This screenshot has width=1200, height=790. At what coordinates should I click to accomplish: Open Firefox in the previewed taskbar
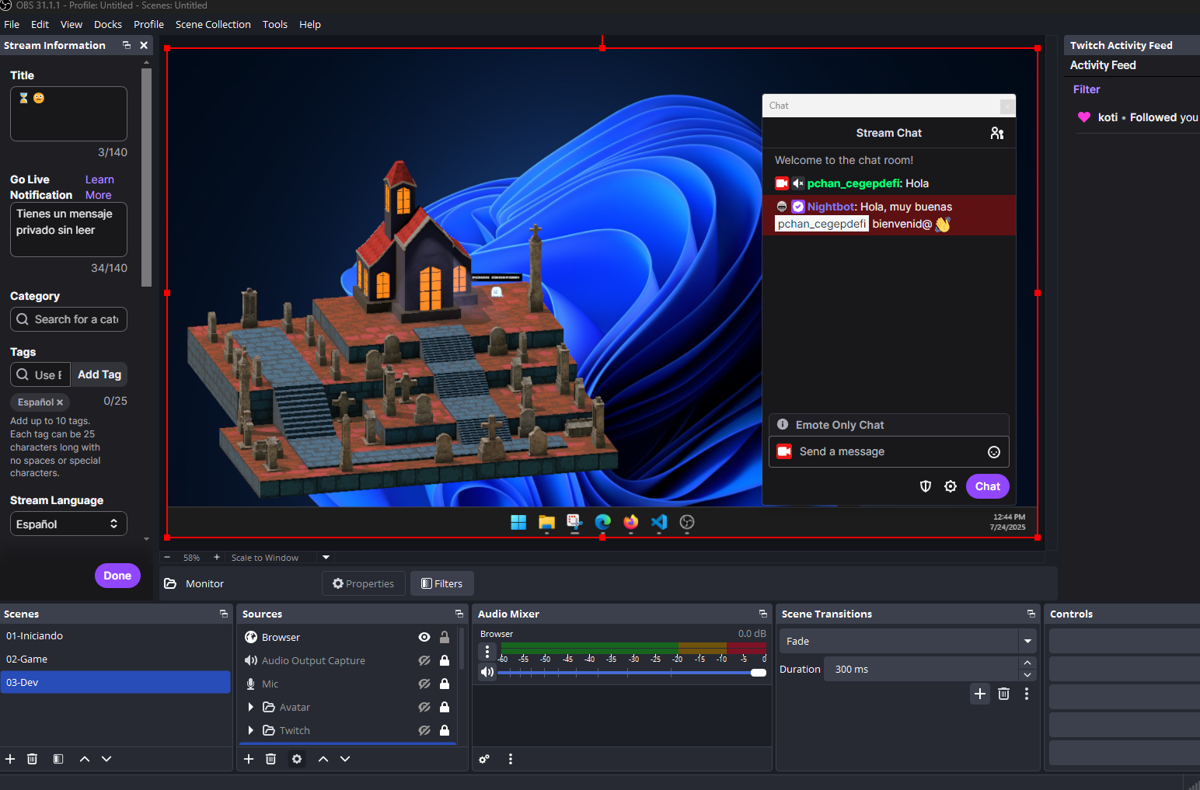631,522
